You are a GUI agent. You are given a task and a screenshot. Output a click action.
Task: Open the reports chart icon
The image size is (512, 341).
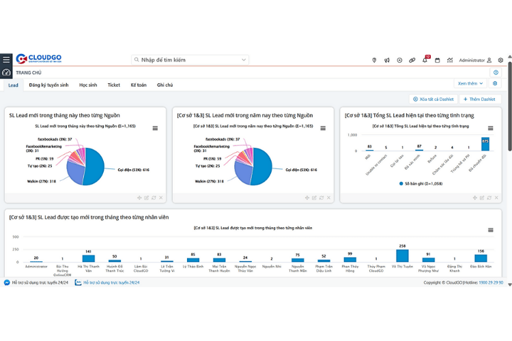pyautogui.click(x=449, y=60)
